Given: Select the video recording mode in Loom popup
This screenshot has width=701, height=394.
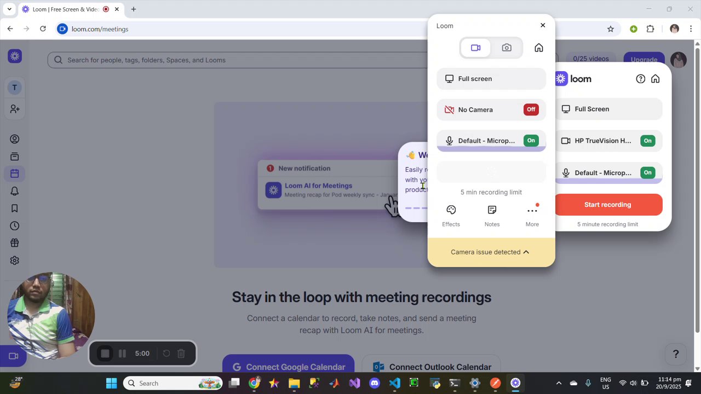Looking at the screenshot, I should coord(475,48).
